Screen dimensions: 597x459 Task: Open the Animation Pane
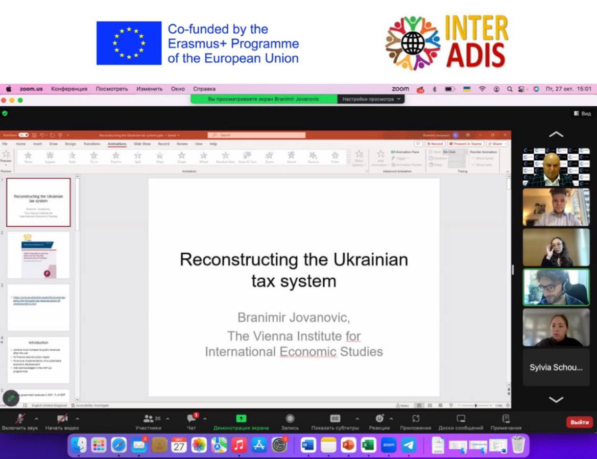pos(405,152)
